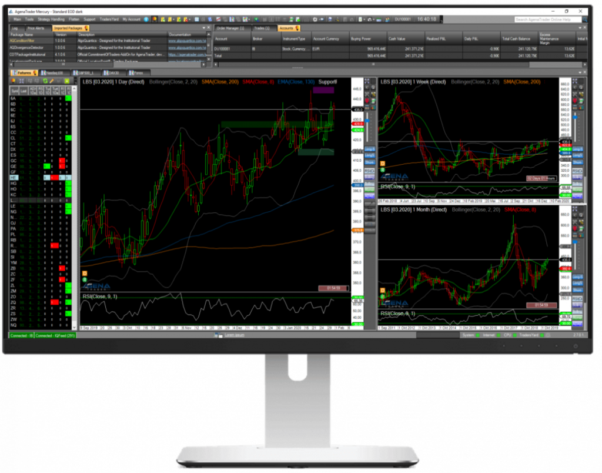Screen dimensions: 602x473
Task: Click the magnifier icon beside the help search
Action: pos(584,19)
